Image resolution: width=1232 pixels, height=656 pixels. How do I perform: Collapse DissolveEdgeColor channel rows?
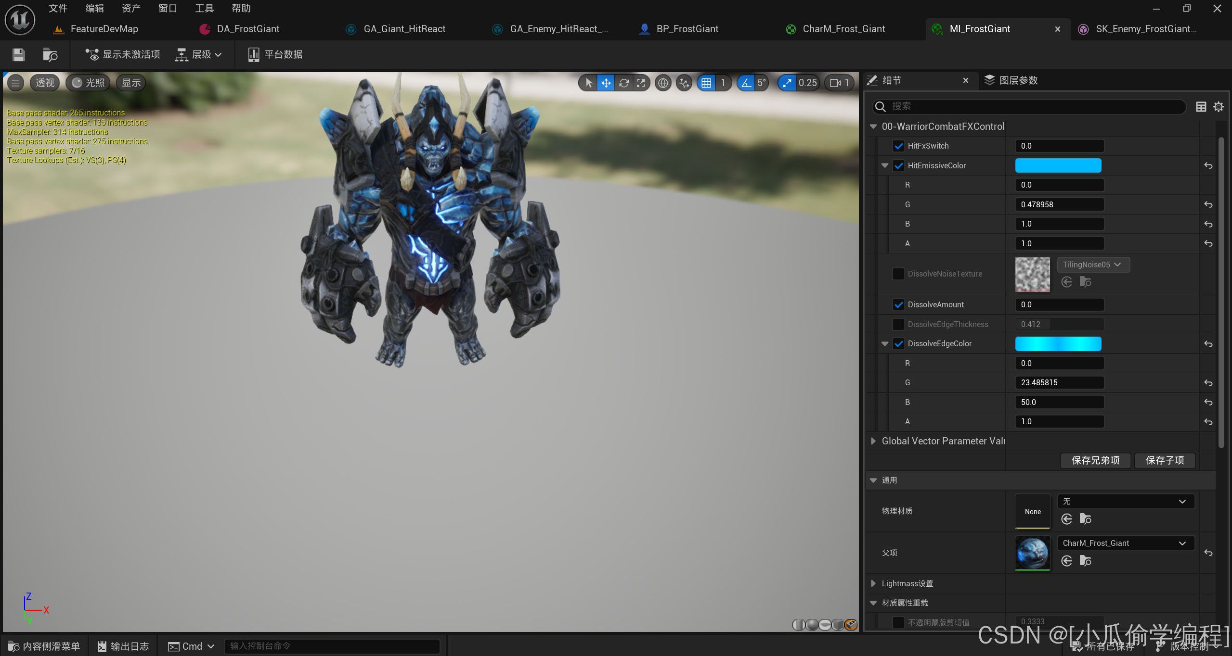click(x=885, y=343)
